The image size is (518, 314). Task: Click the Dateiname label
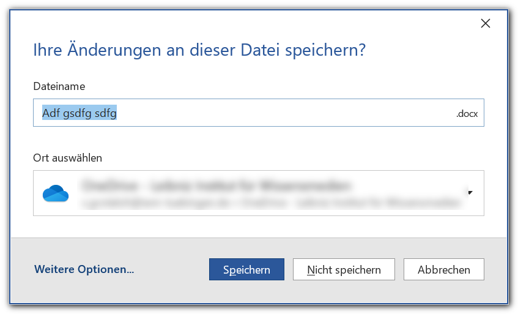point(59,86)
